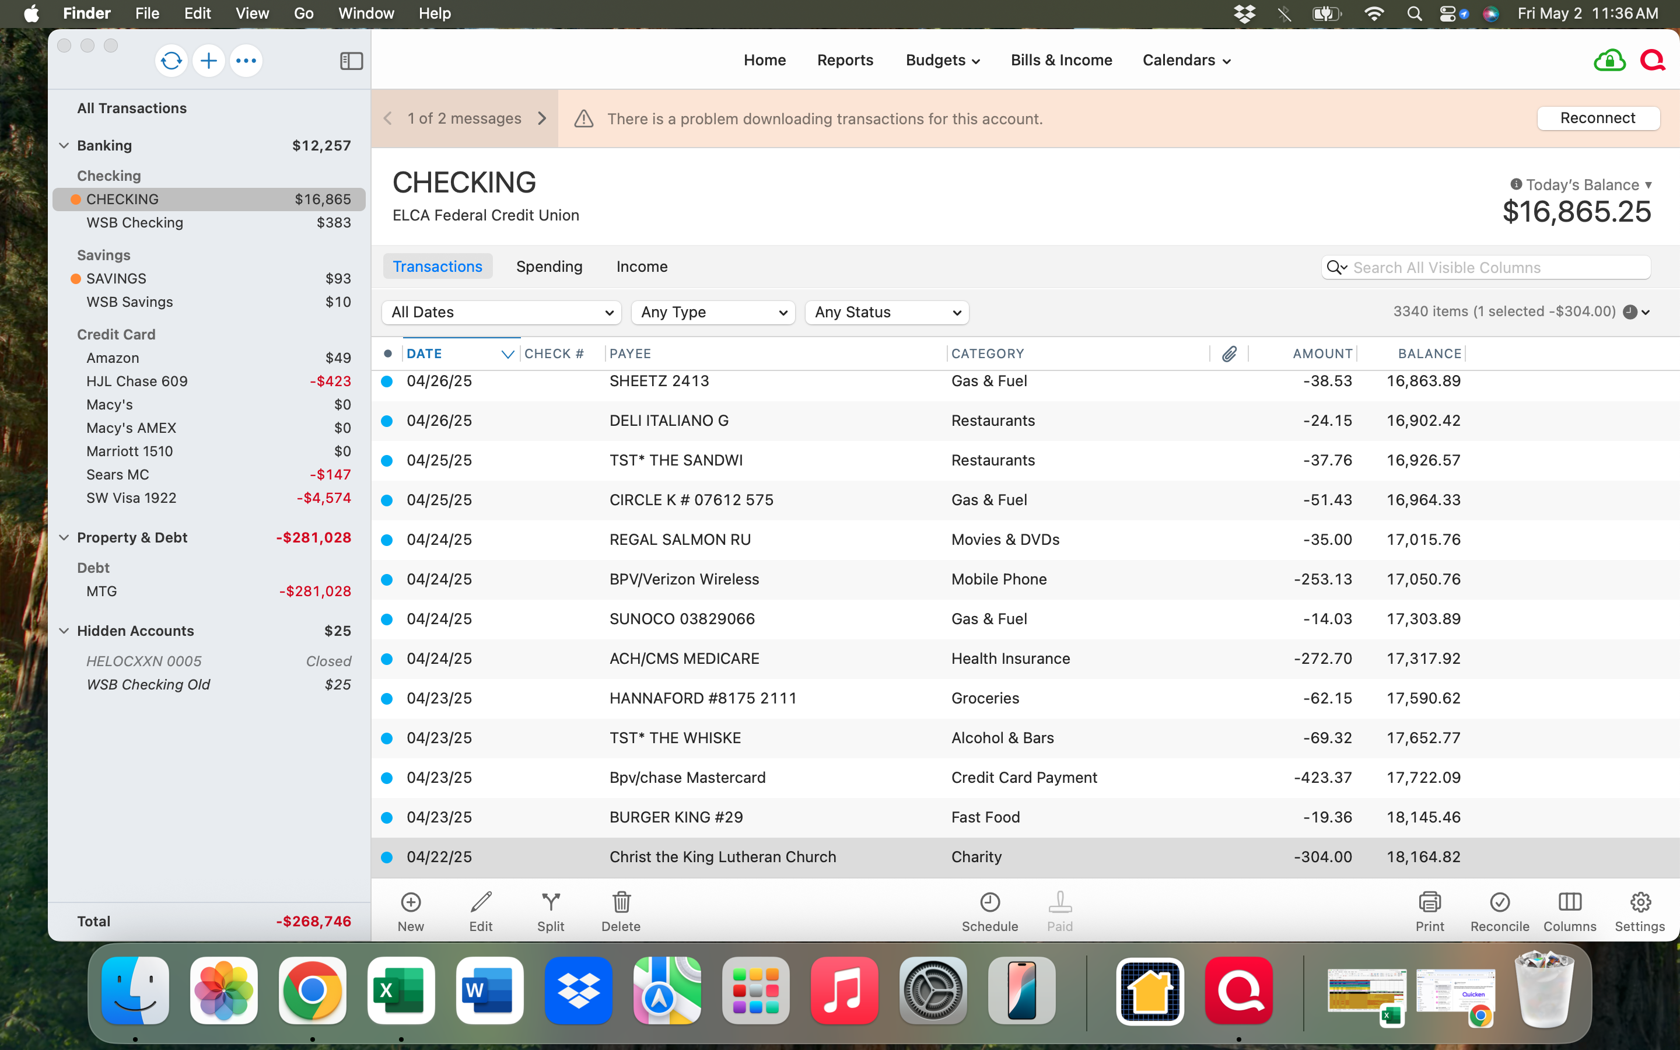This screenshot has width=1680, height=1050.
Task: Click the Edit pencil icon
Action: coord(481,902)
